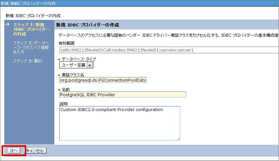This screenshot has width=279, height=161.
Task: Focus the 実装クラス名 input field
Action: point(103,80)
